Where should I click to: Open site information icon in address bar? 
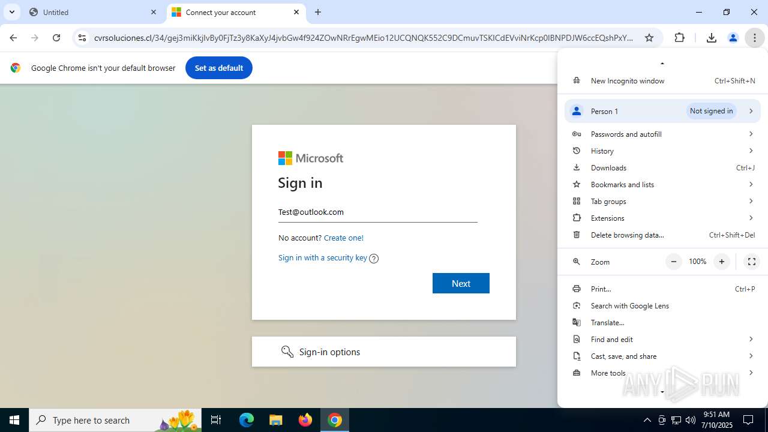[82, 38]
